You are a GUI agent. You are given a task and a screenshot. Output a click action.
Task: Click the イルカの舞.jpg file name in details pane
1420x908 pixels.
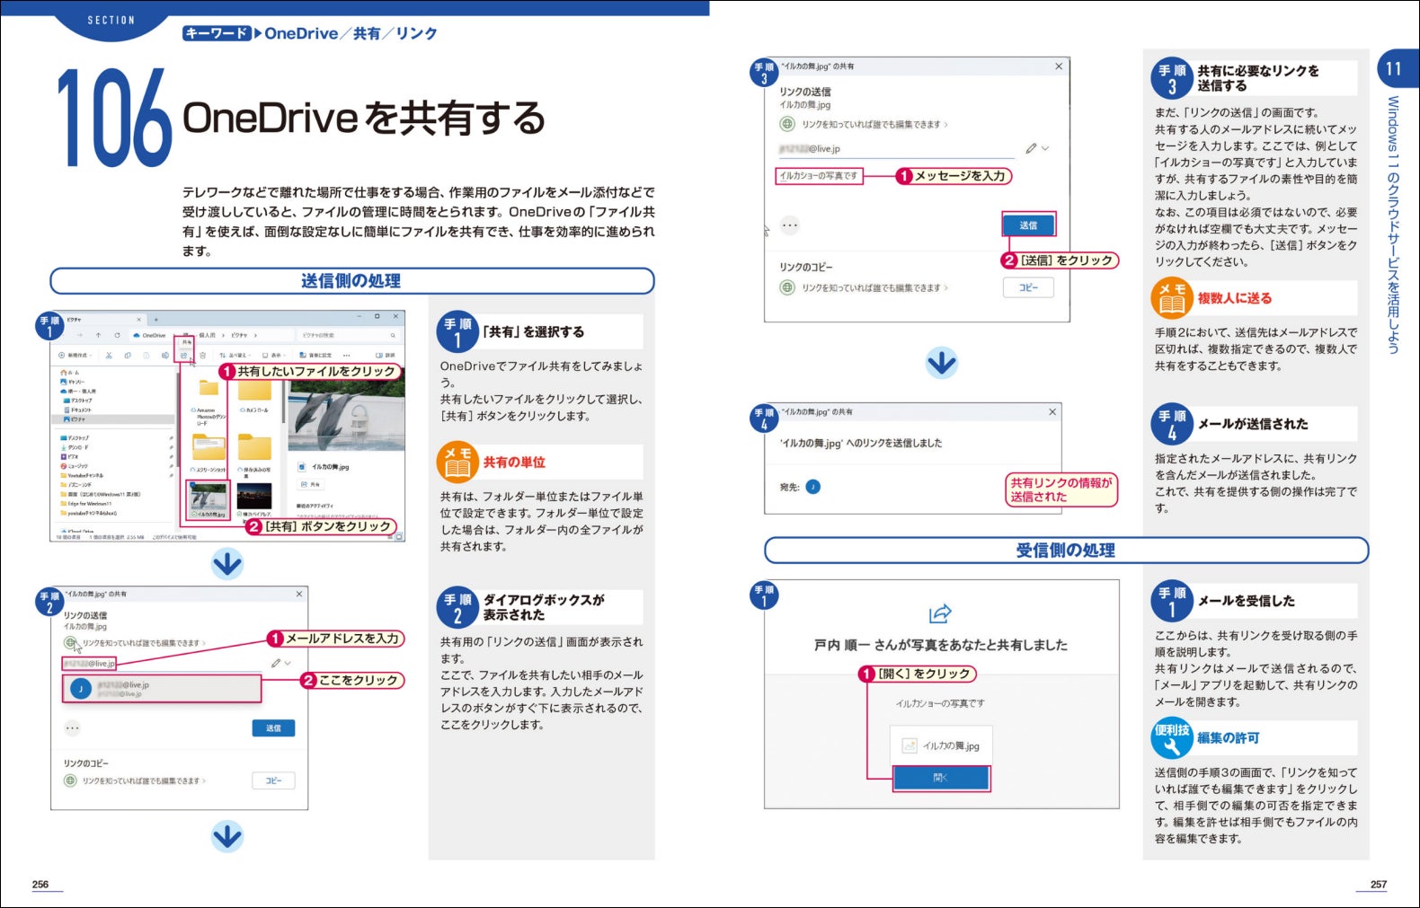pyautogui.click(x=330, y=467)
